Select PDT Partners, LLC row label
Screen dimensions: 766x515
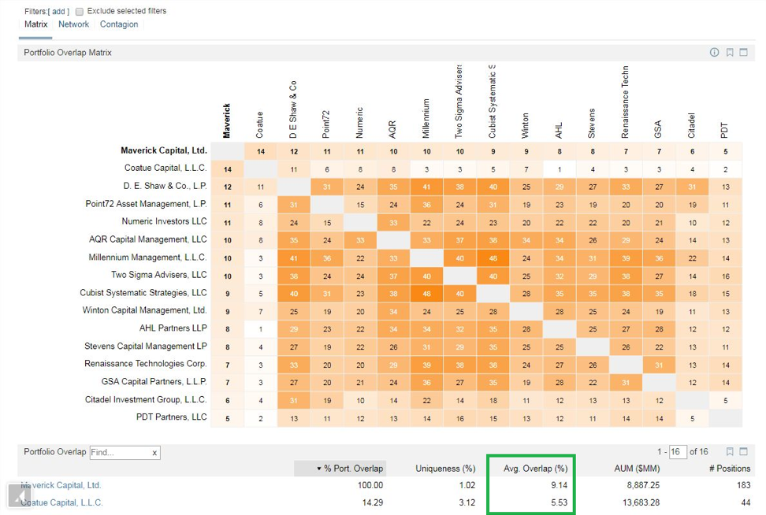[x=172, y=417]
